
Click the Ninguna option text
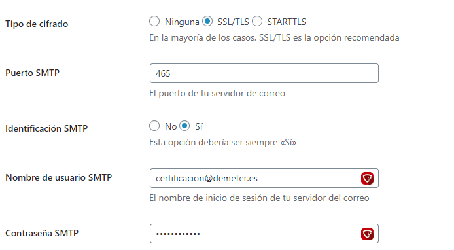click(x=182, y=22)
